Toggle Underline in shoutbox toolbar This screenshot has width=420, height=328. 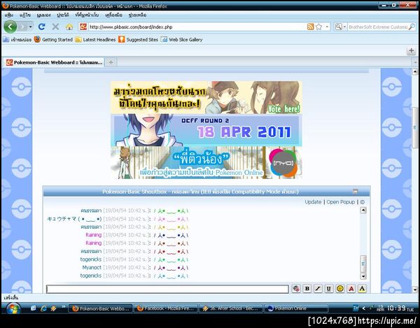tap(329, 289)
